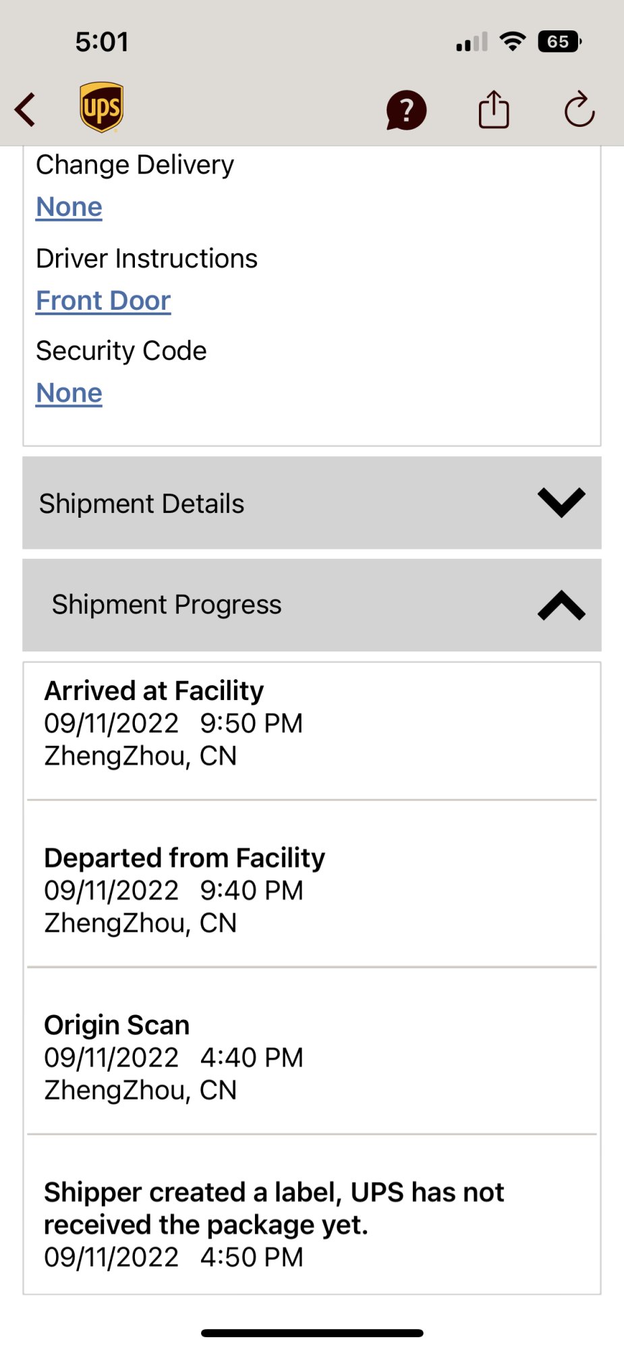The width and height of the screenshot is (624, 1350).
Task: Select the Origin Scan entry
Action: [312, 1057]
